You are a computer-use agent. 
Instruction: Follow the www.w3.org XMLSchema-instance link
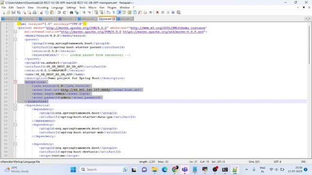click(168, 28)
